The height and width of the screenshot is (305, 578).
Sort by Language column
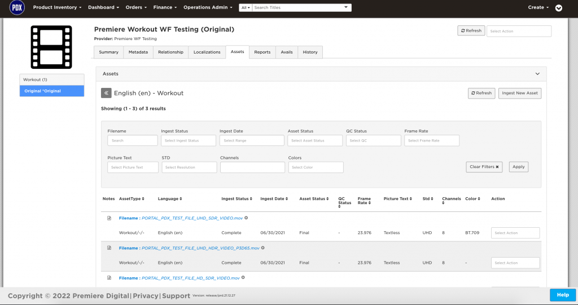170,199
